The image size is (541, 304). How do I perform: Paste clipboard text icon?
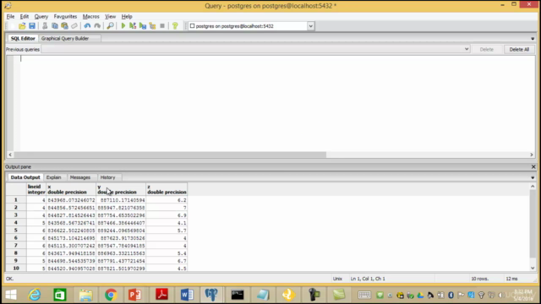tap(64, 26)
